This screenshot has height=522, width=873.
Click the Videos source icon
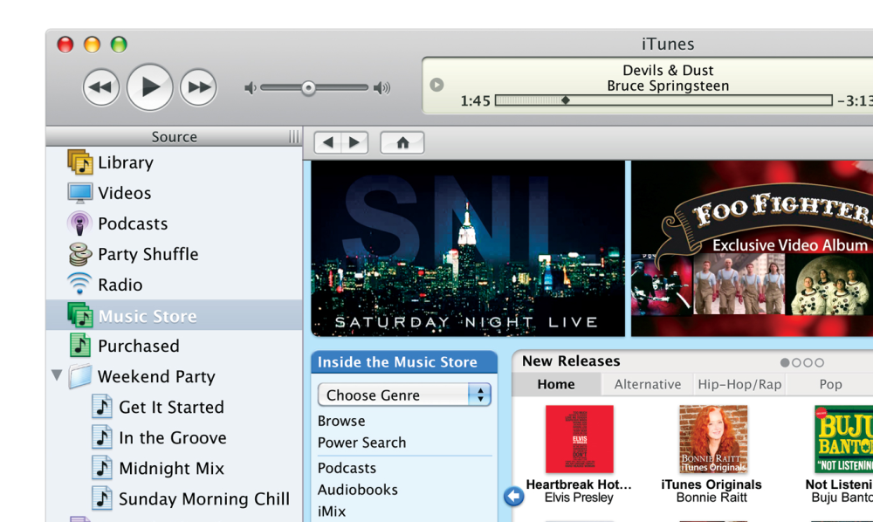tap(80, 193)
